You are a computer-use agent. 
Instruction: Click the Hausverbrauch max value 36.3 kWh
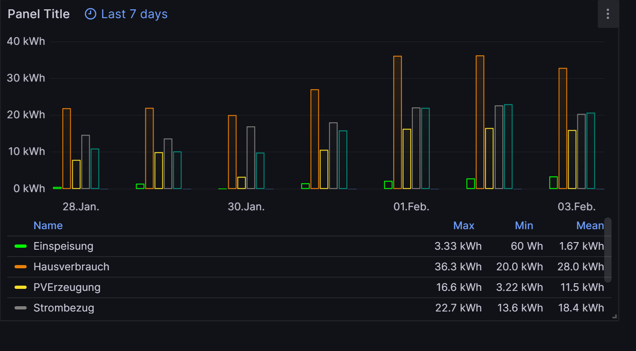pos(458,267)
